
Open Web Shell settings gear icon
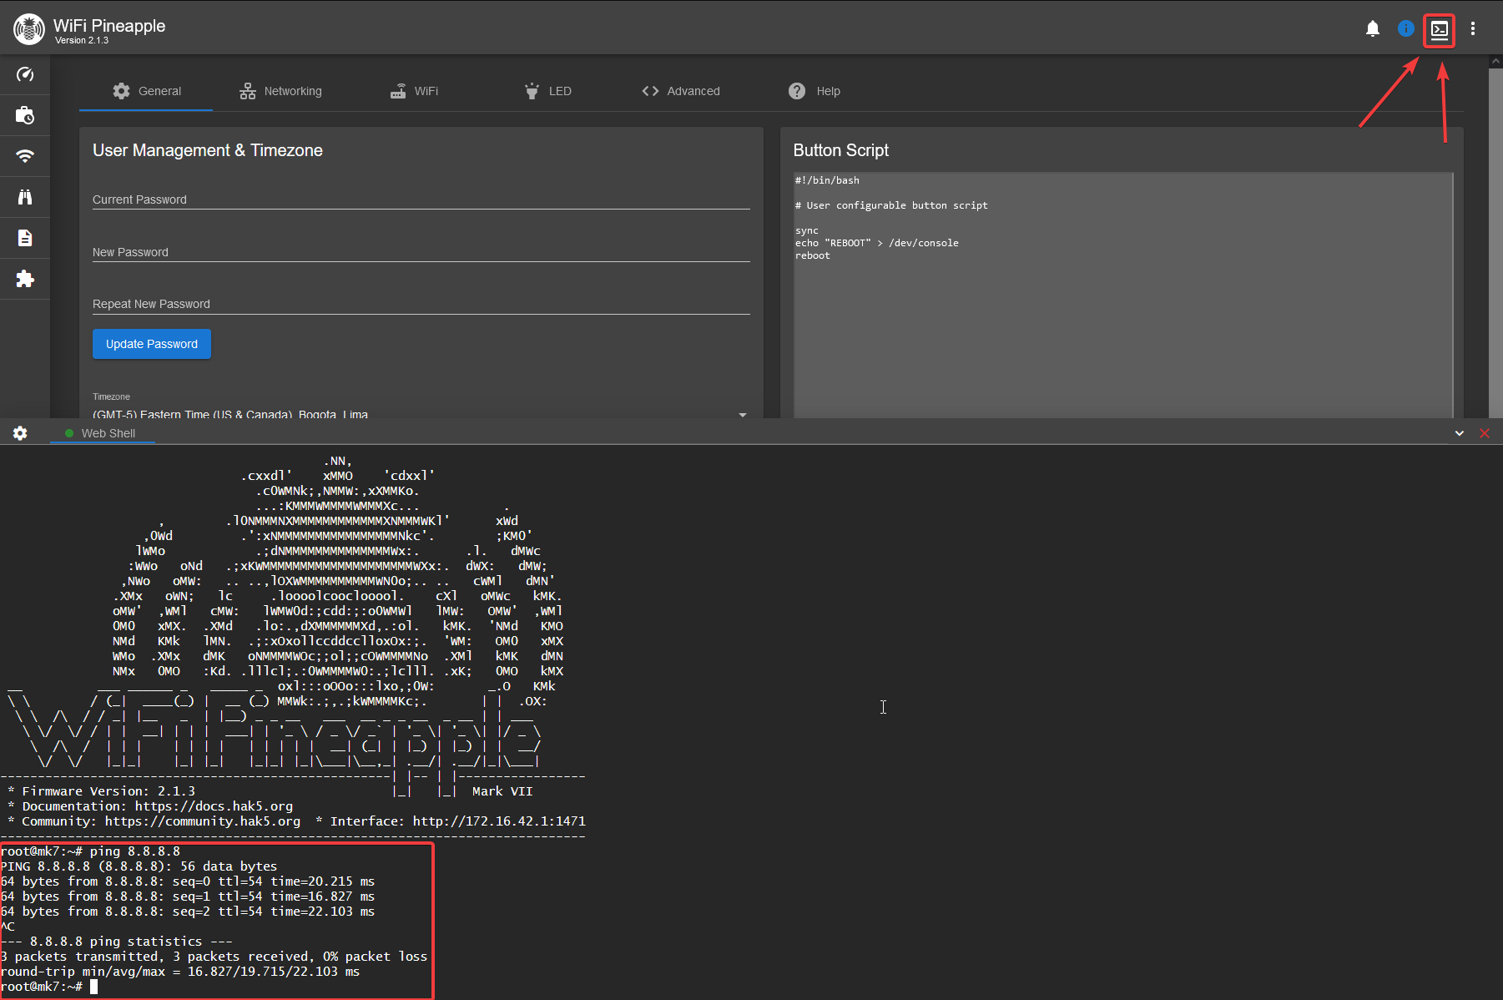20,433
